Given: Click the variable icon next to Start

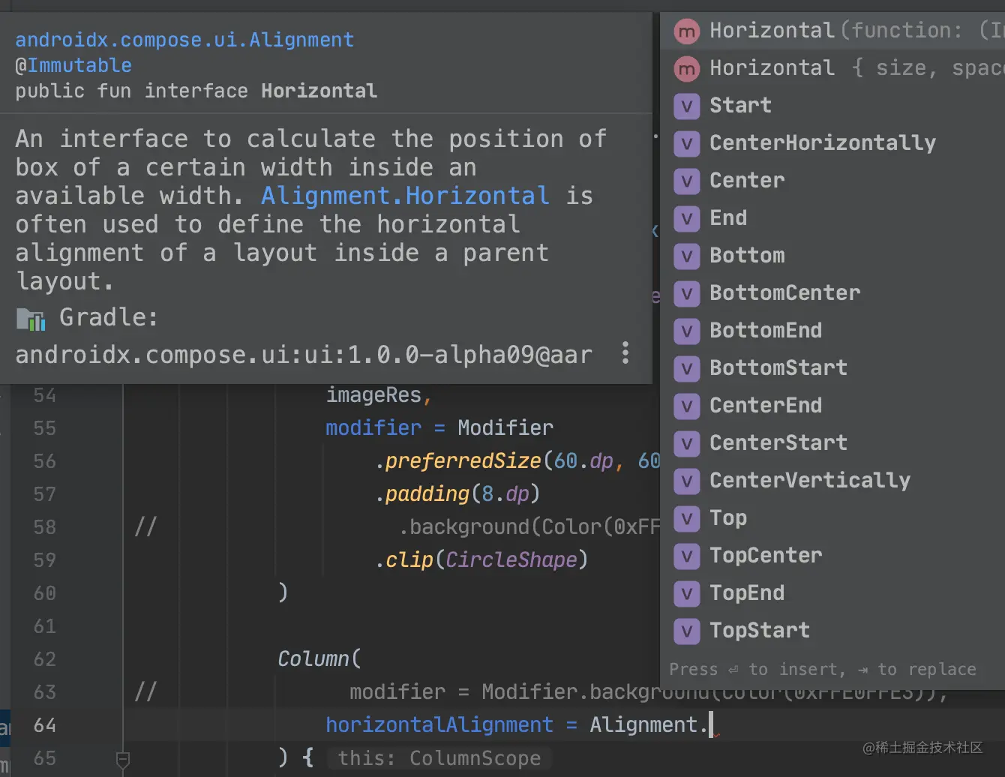Looking at the screenshot, I should coord(686,106).
